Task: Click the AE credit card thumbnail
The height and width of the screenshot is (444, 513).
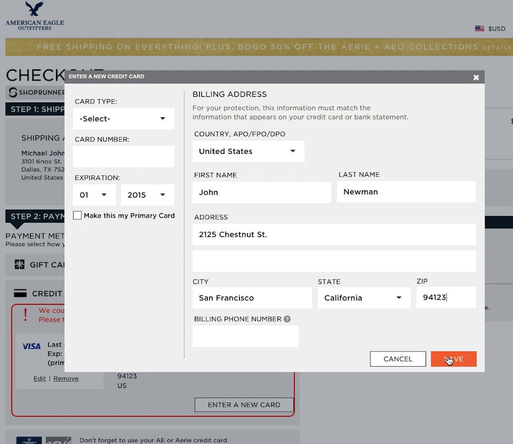Action: point(29,440)
